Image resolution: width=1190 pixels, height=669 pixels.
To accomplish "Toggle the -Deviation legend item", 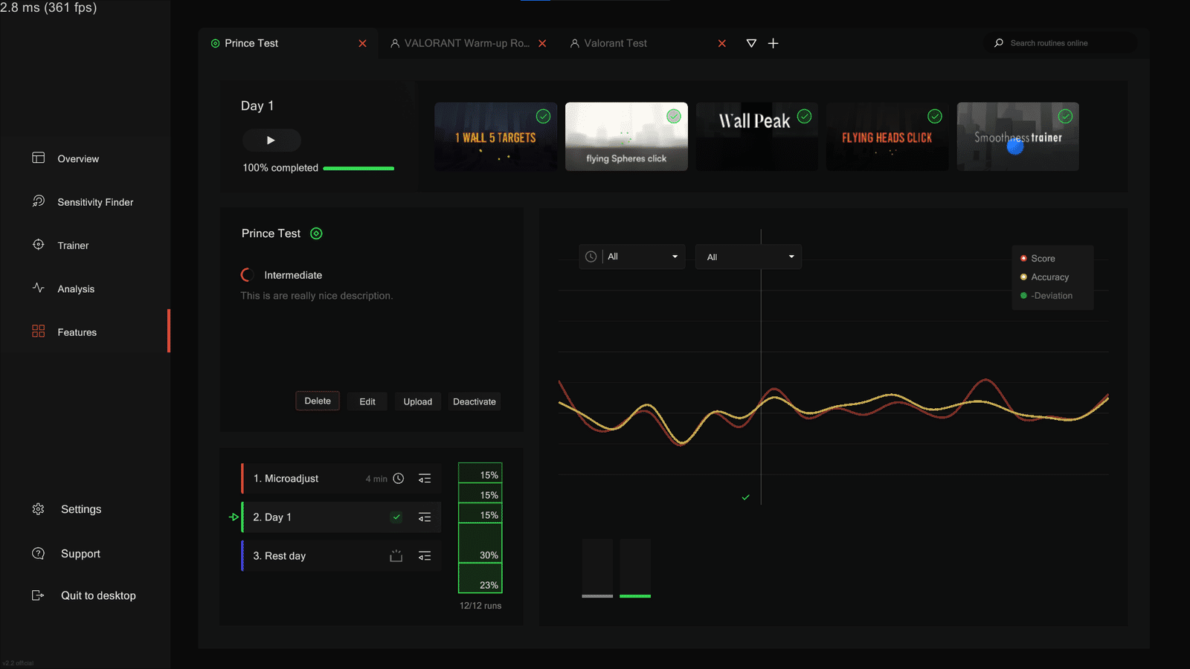I will [1046, 295].
